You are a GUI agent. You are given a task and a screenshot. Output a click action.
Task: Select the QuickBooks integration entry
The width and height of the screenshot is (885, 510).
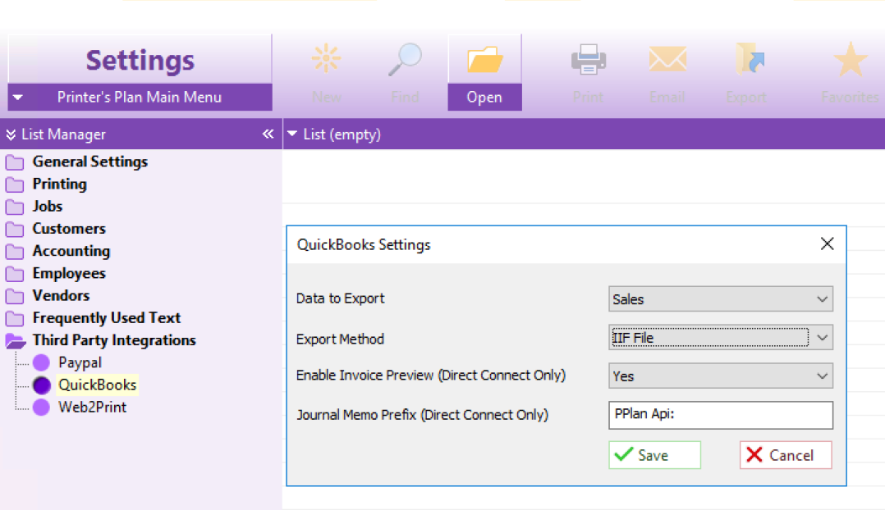[98, 385]
